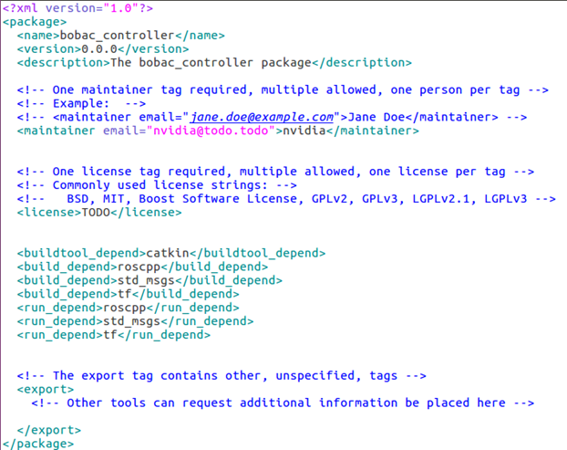The image size is (567, 450).
Task: Click the comment "Other tools can request additional information"
Action: [x=283, y=403]
